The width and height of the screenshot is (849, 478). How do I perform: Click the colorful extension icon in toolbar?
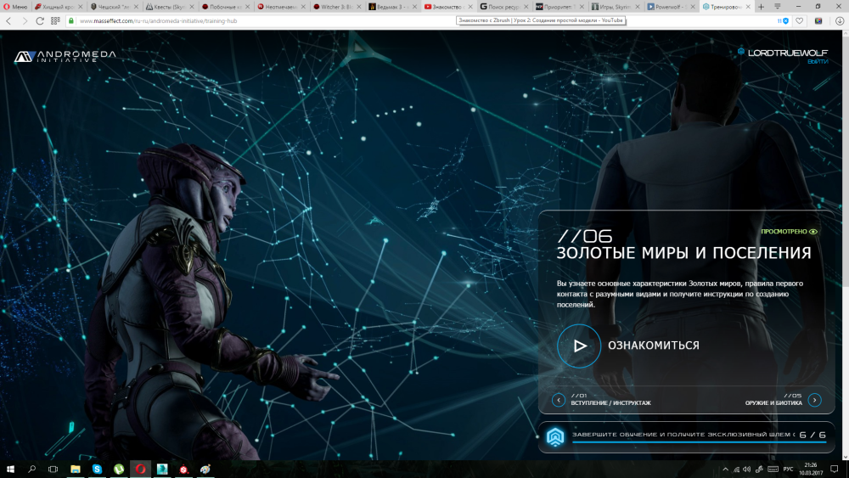818,20
